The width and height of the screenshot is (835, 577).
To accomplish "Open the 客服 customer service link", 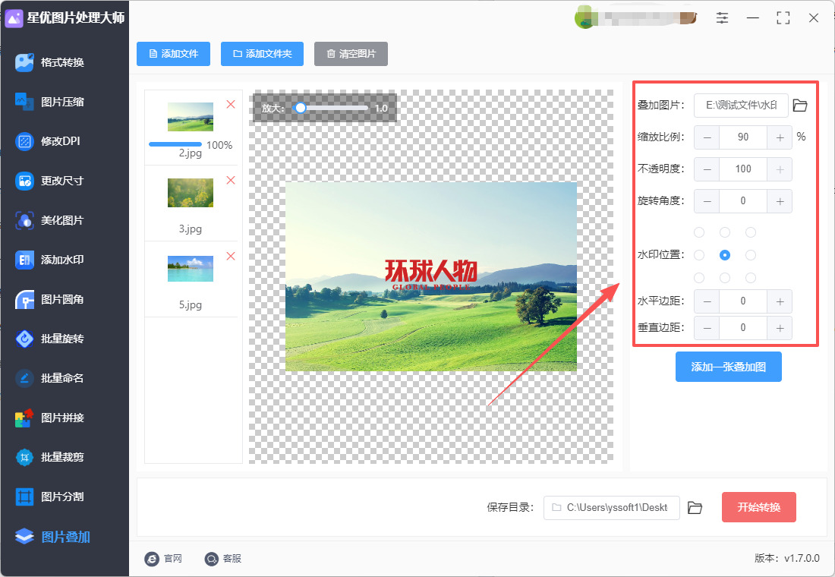I will tap(223, 558).
